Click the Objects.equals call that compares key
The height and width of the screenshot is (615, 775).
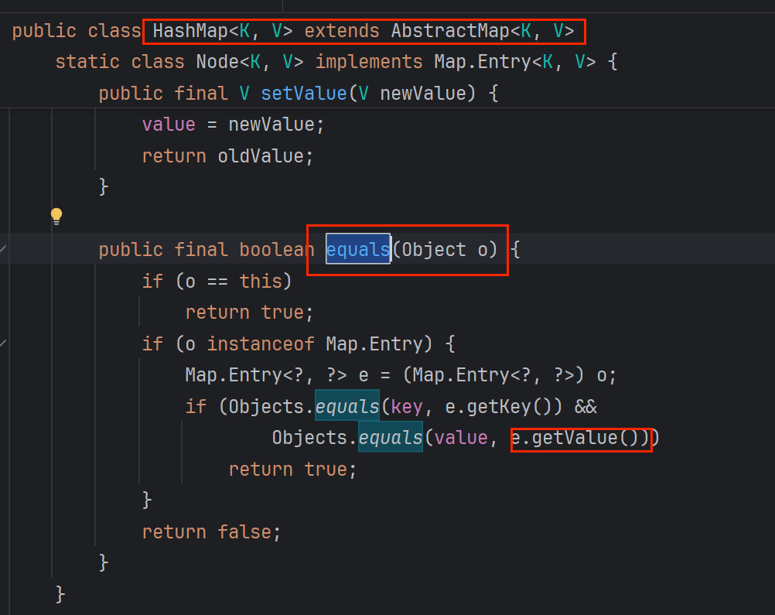pos(347,406)
